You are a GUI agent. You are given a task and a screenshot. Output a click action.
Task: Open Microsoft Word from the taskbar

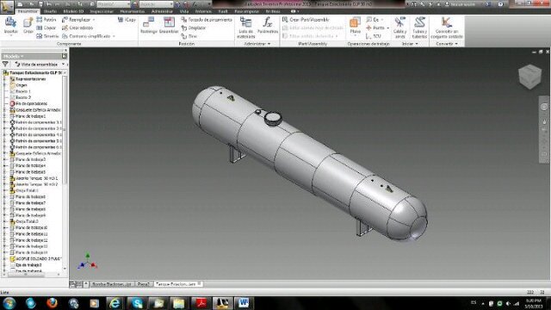[x=244, y=302]
